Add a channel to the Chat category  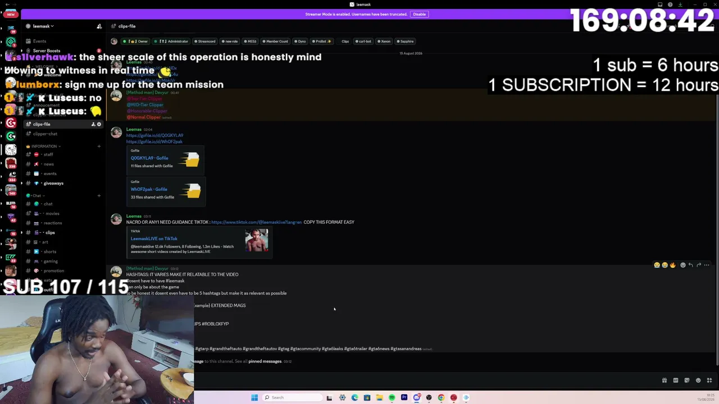(x=99, y=195)
